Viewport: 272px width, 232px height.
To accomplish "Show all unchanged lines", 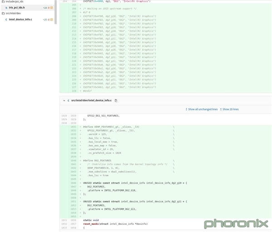I will (203, 109).
